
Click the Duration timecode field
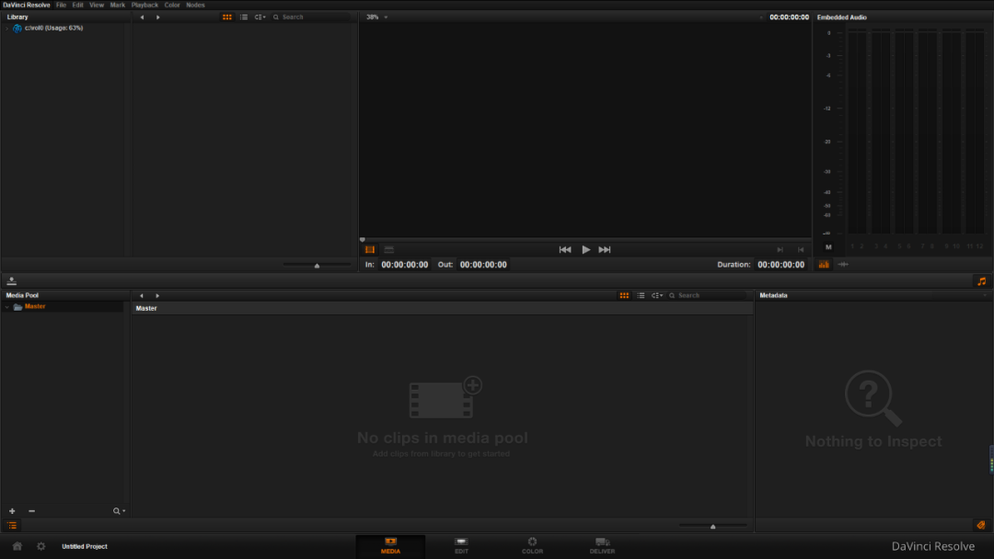pos(781,265)
